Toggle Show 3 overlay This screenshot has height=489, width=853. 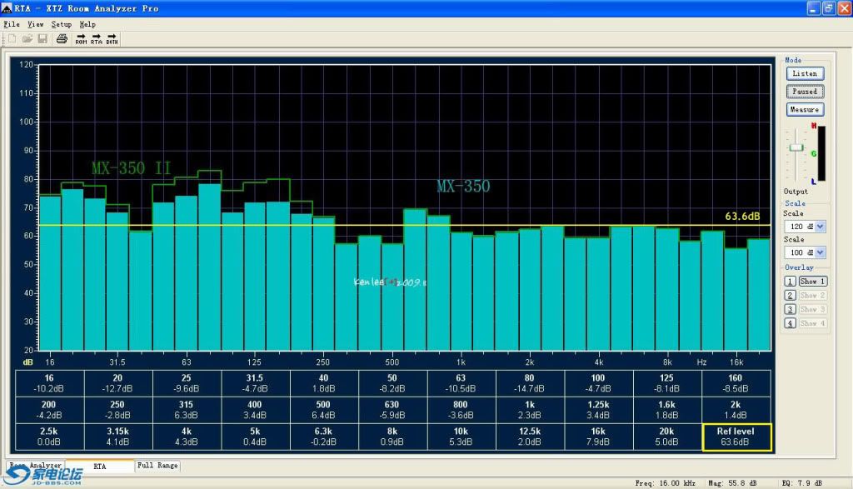(813, 310)
